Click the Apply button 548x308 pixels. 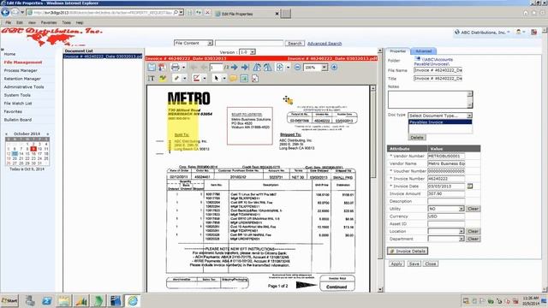click(x=396, y=264)
